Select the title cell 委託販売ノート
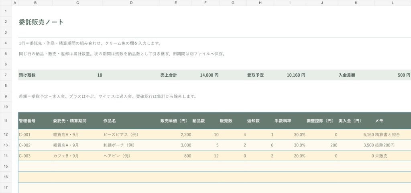Screen dimensions: 411x193 (41, 22)
